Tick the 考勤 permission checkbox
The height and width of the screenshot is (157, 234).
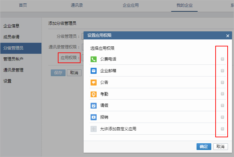point(222,94)
